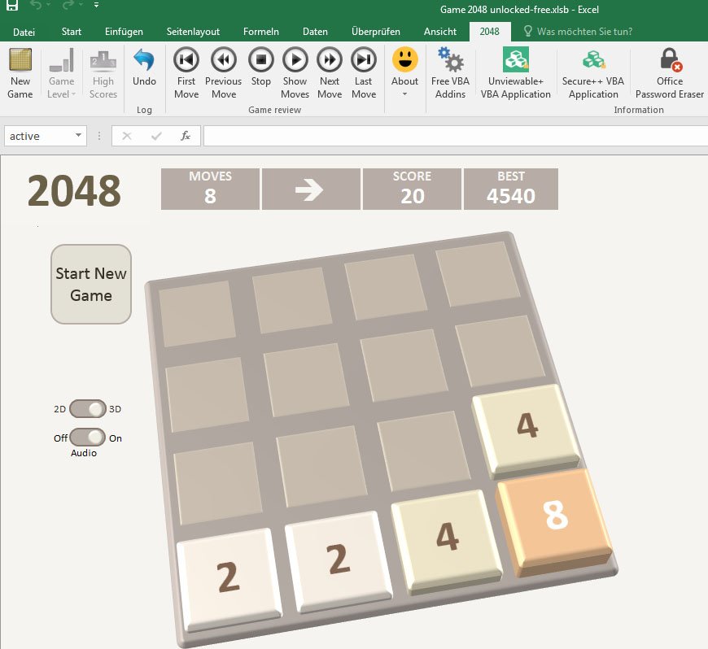This screenshot has width=708, height=649.
Task: Launch the Office Password Eraser
Action: [x=669, y=73]
